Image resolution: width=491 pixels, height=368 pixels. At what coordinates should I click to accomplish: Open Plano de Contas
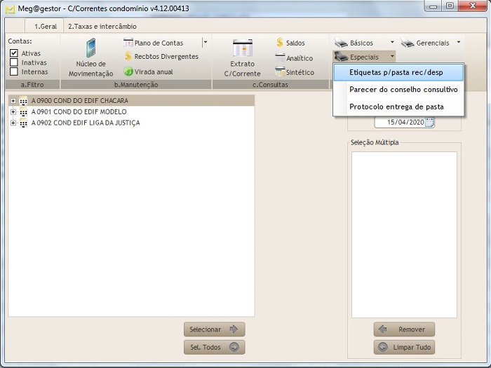click(x=158, y=43)
